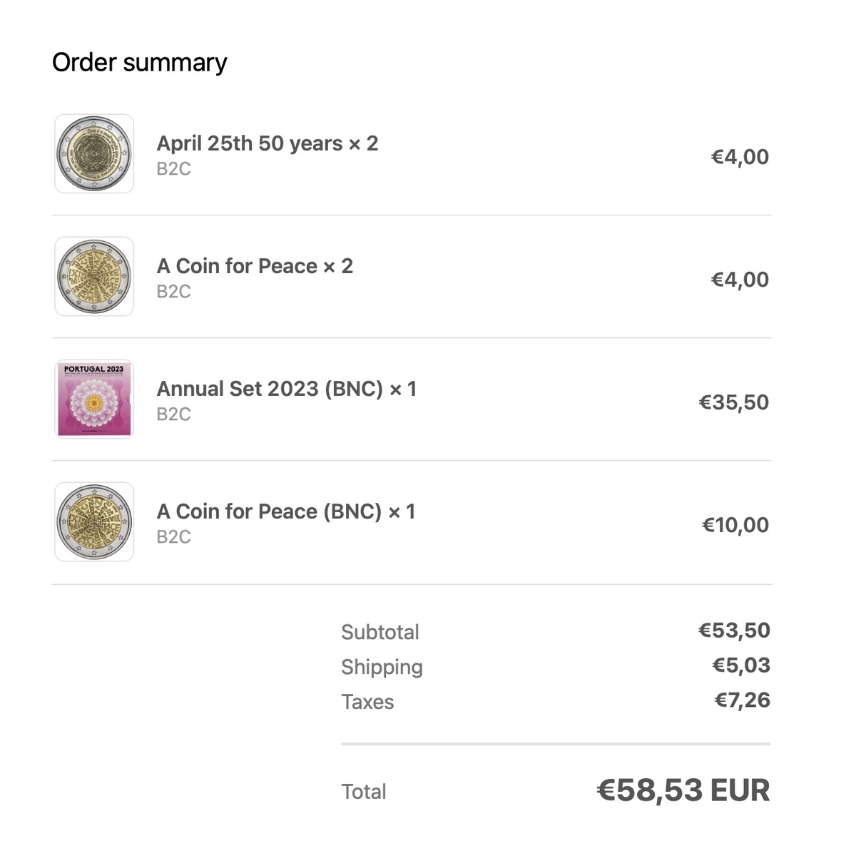Click the Portugal 2023 Annual Set thumbnail
856x846 pixels.
point(94,399)
